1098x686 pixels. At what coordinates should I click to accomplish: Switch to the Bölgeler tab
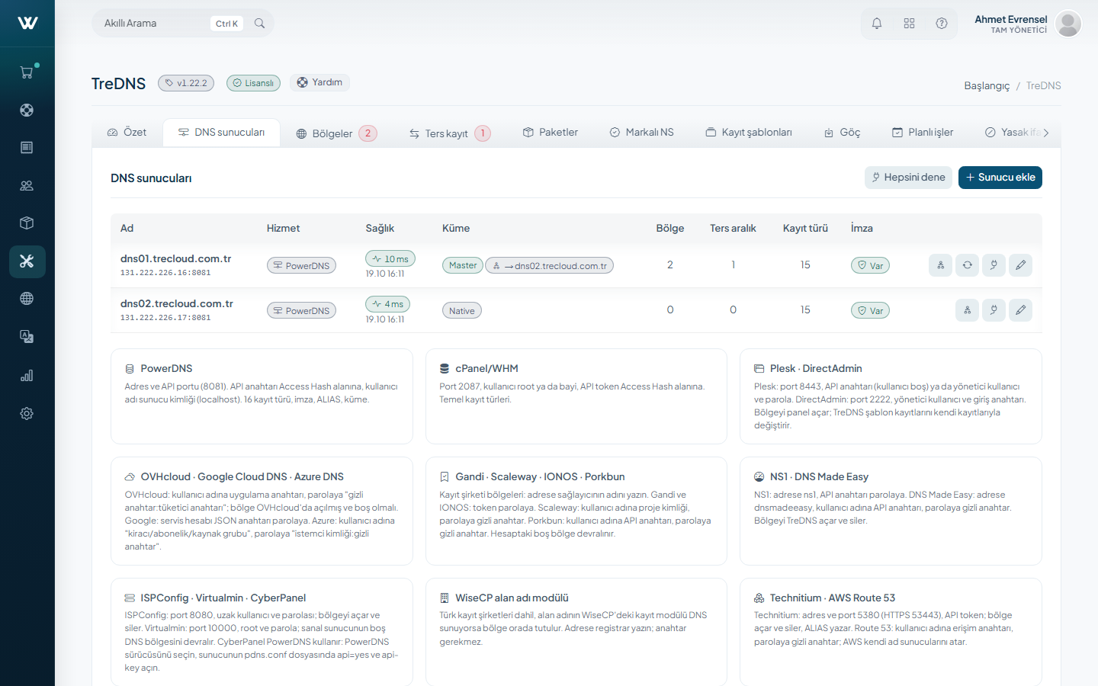336,133
